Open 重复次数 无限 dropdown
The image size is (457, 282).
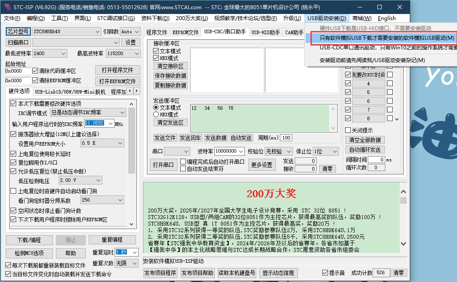point(126,263)
